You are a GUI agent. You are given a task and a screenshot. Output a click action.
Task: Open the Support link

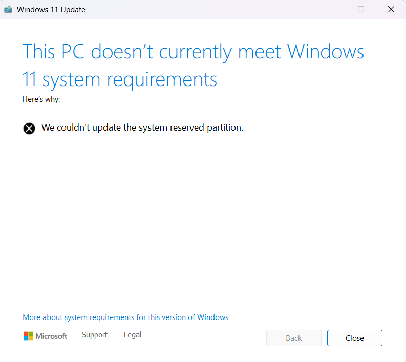(x=95, y=335)
